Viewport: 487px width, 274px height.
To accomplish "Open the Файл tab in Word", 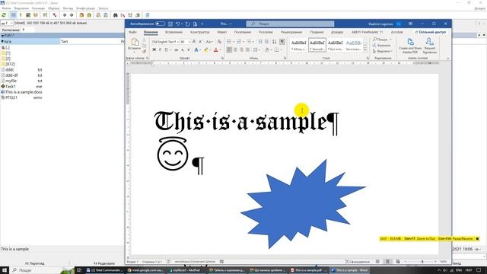I will tap(132, 32).
